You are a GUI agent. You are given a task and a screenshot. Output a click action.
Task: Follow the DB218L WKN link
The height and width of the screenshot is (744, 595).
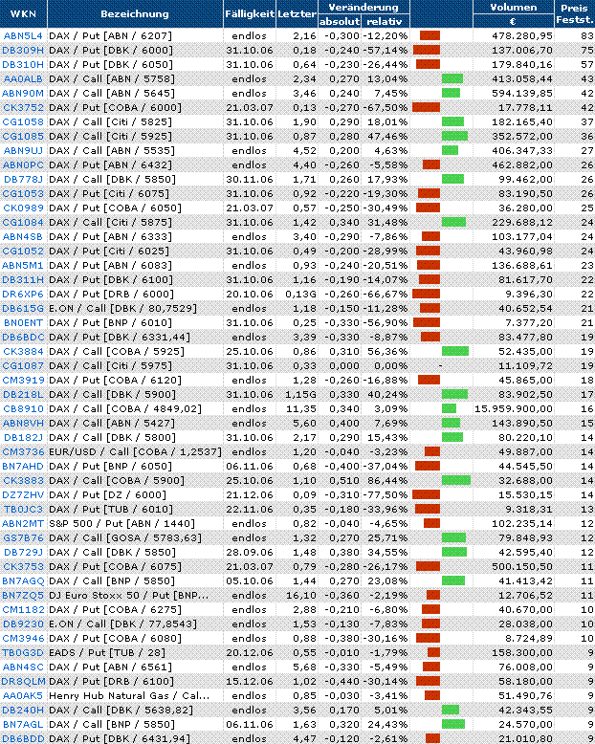coord(23,394)
